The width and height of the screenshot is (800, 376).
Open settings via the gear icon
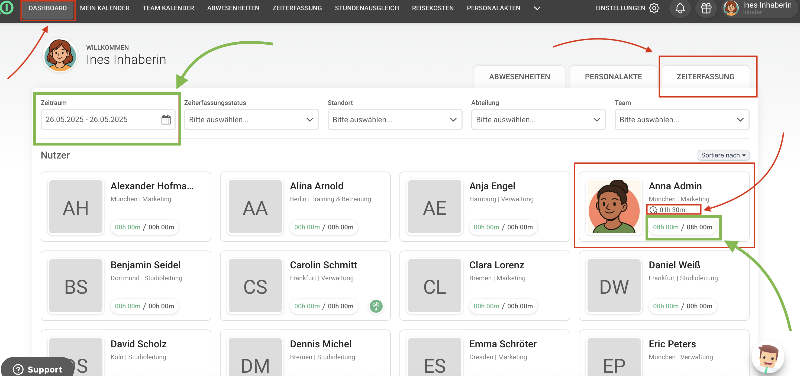654,8
